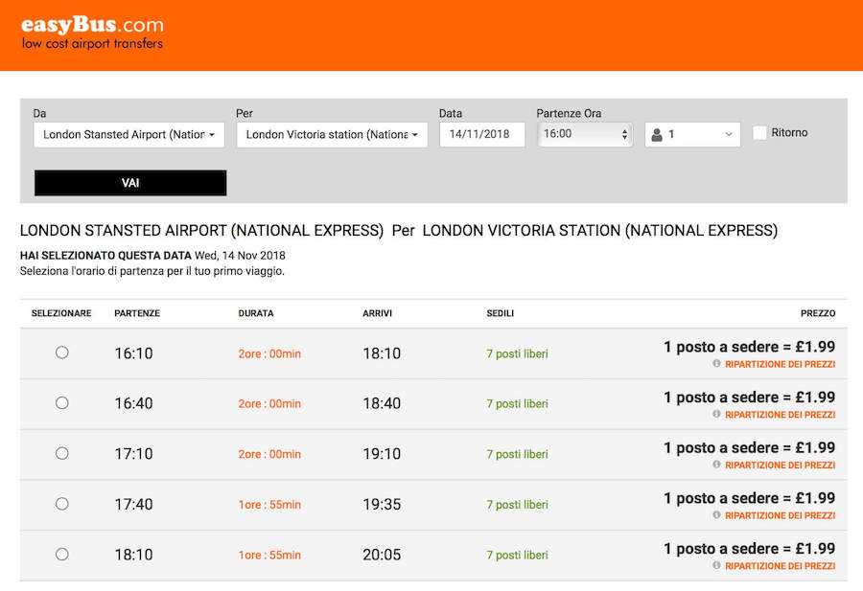Click info icon for 17:10 price breakdown
Screen dimensions: 863x591
click(716, 465)
